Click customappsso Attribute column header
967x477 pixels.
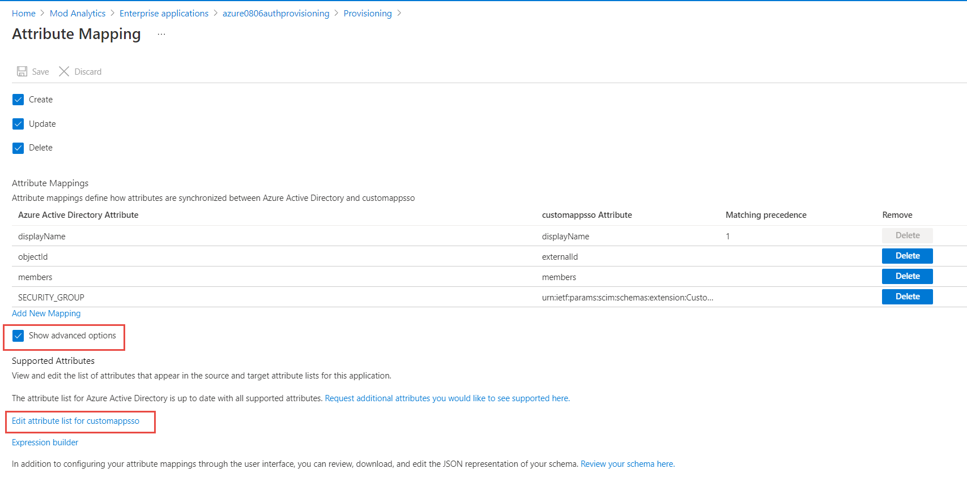[x=587, y=215]
